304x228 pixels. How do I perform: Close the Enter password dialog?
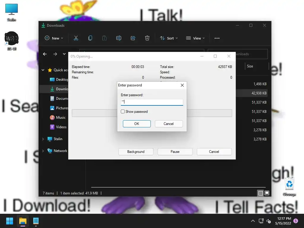[x=182, y=85]
